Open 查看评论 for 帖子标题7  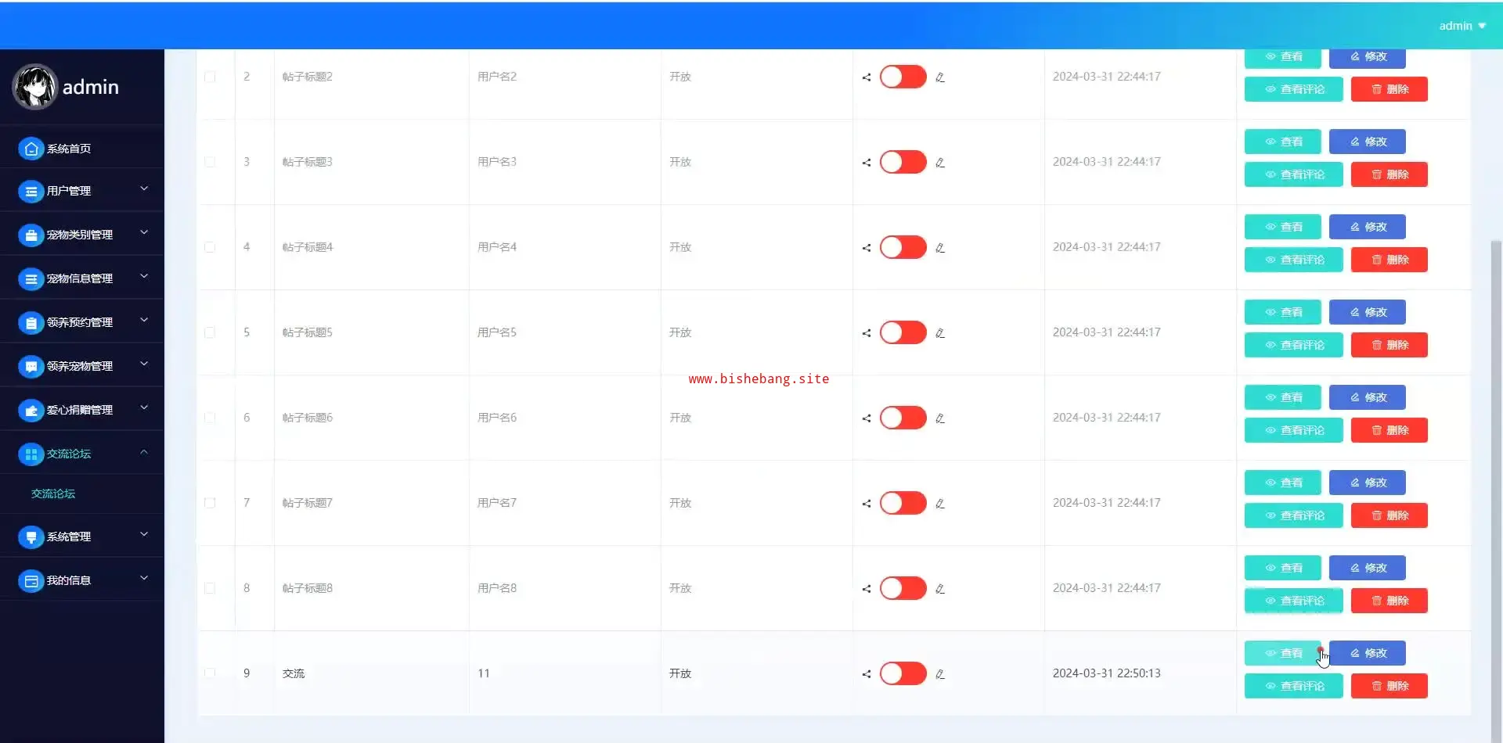click(1294, 515)
